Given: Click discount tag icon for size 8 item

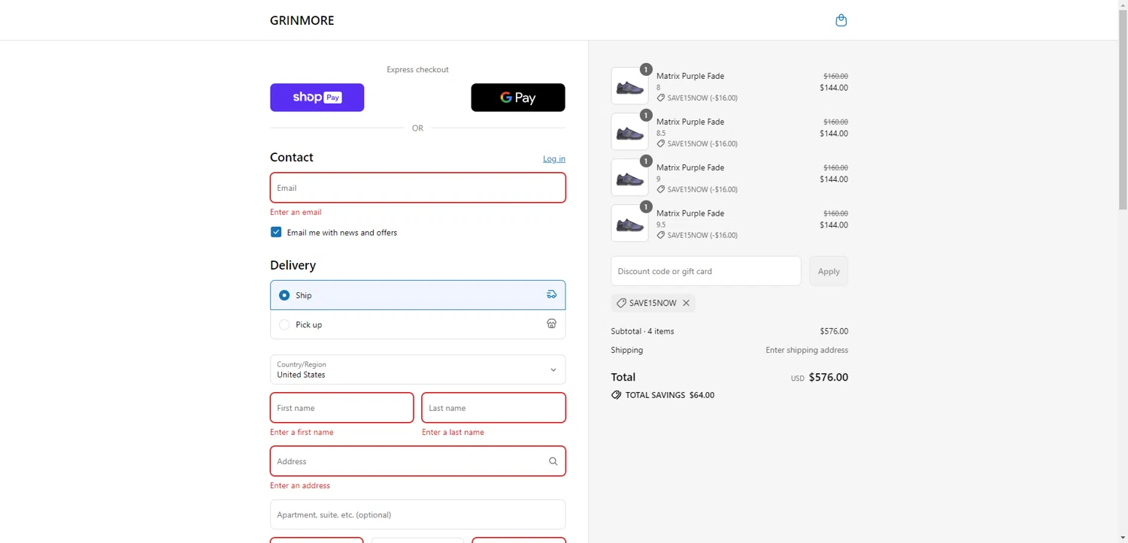Looking at the screenshot, I should tap(660, 98).
